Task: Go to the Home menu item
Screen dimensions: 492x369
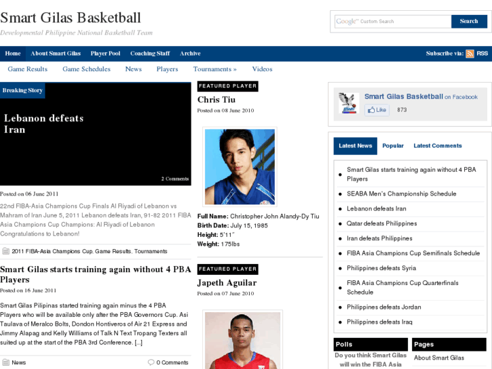Action: pyautogui.click(x=13, y=53)
